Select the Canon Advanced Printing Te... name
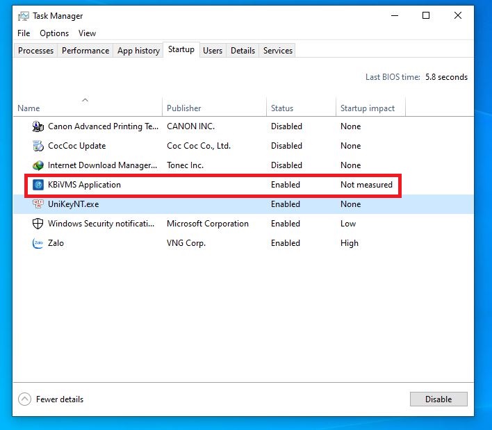Image resolution: width=492 pixels, height=430 pixels. click(x=104, y=126)
